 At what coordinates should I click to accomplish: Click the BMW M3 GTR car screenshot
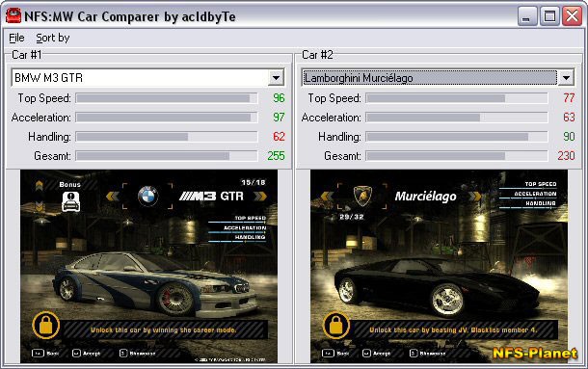pyautogui.click(x=148, y=266)
